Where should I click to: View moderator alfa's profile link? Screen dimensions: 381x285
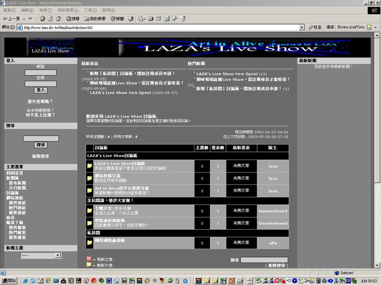click(273, 243)
